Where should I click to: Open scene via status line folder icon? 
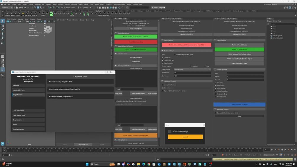point(20,8)
